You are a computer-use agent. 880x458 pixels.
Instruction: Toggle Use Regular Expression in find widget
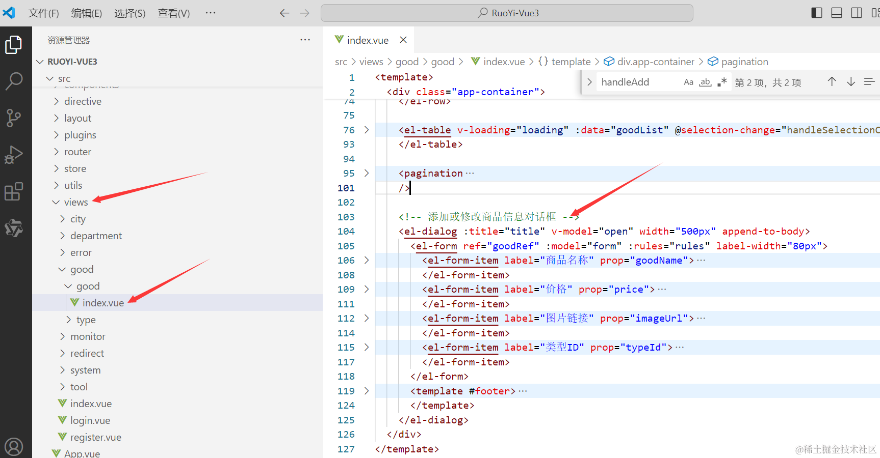722,82
